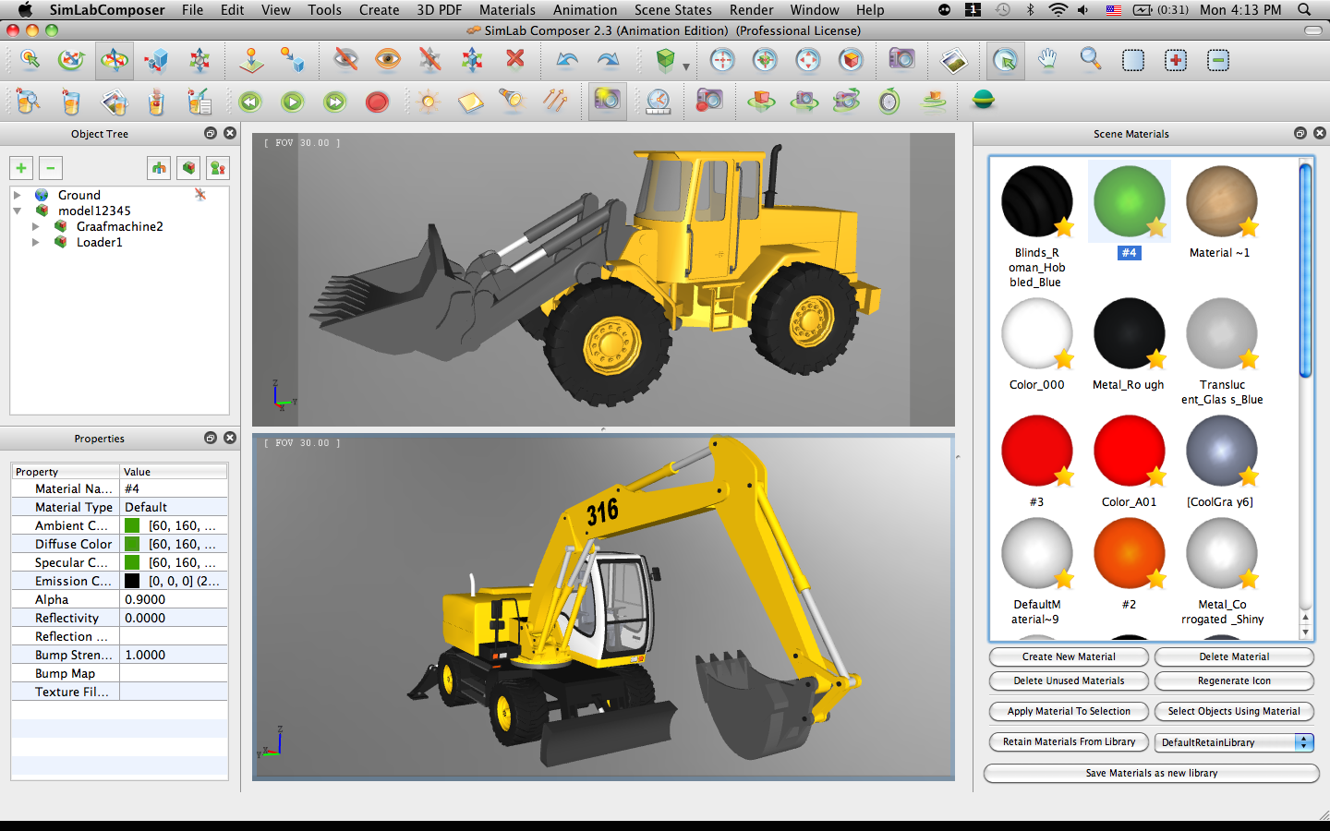Click the red X delete icon in toolbar
Viewport: 1330px width, 831px height.
pos(515,60)
